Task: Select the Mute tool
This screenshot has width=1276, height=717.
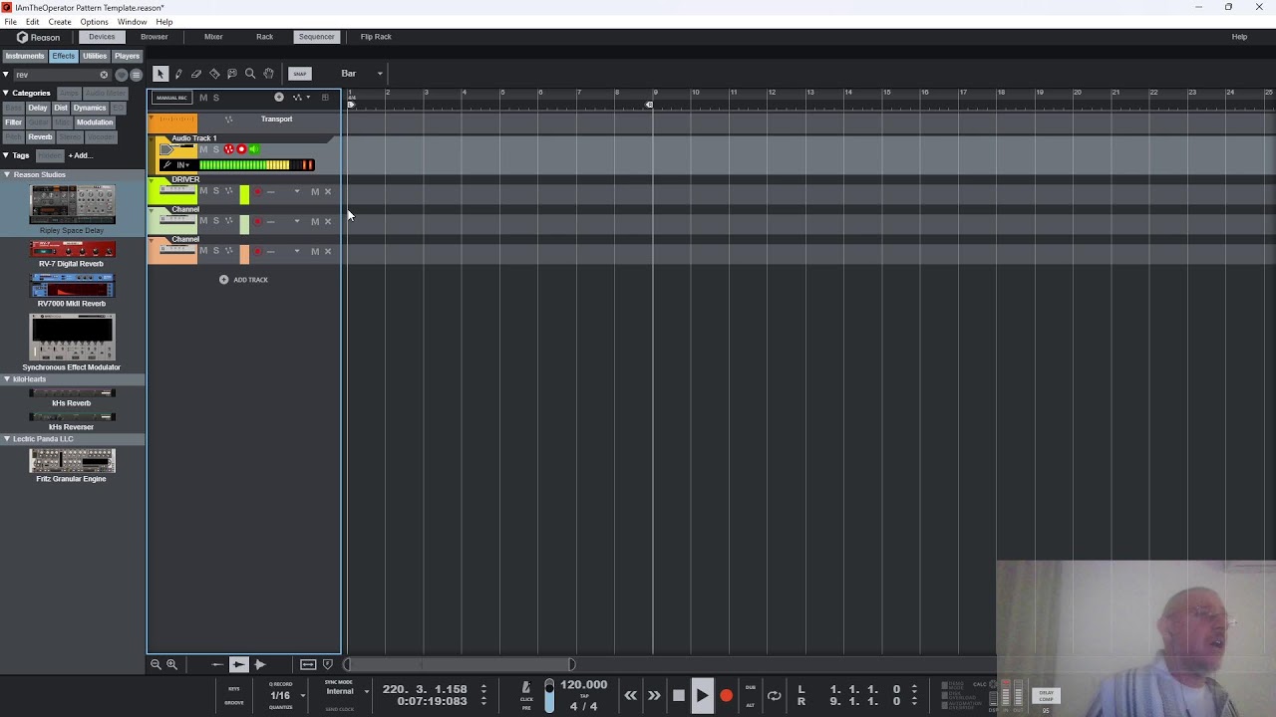Action: coord(232,74)
